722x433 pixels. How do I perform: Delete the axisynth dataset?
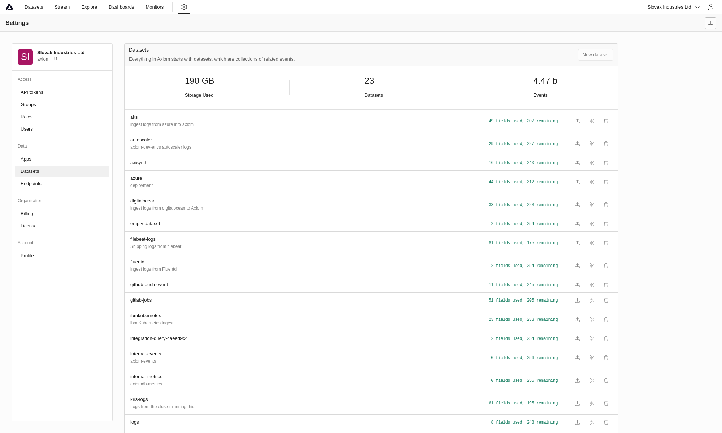click(606, 163)
